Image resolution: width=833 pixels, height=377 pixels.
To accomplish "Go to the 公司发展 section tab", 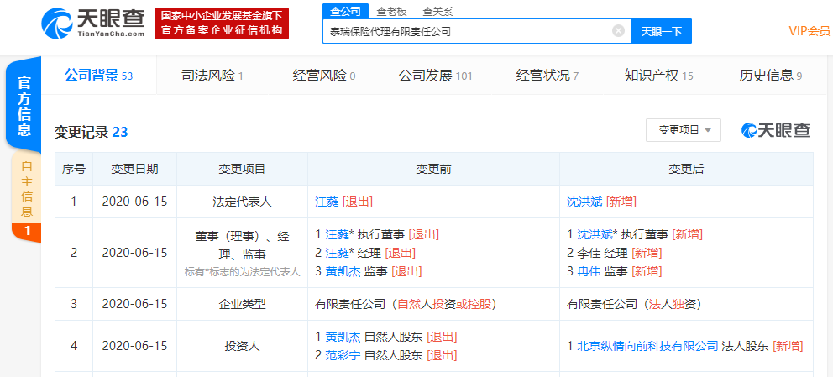I will [435, 76].
